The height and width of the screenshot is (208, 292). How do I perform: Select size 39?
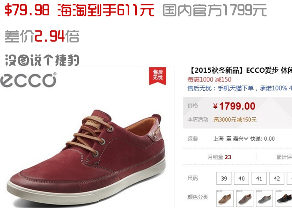[224, 178]
